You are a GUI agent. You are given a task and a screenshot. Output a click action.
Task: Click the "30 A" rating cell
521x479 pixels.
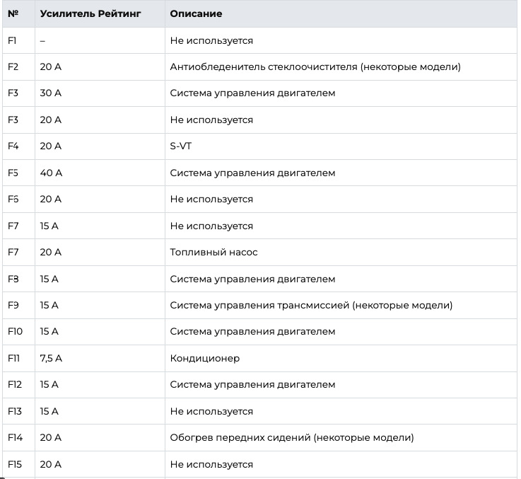51,93
